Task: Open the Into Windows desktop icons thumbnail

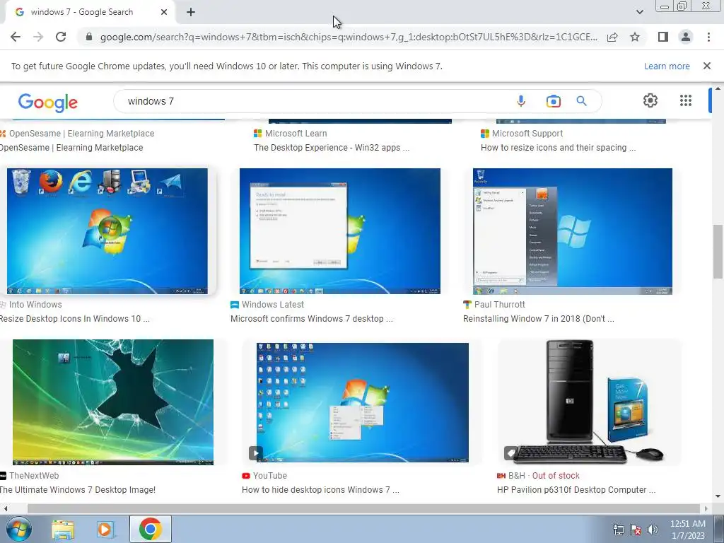Action: 107,231
